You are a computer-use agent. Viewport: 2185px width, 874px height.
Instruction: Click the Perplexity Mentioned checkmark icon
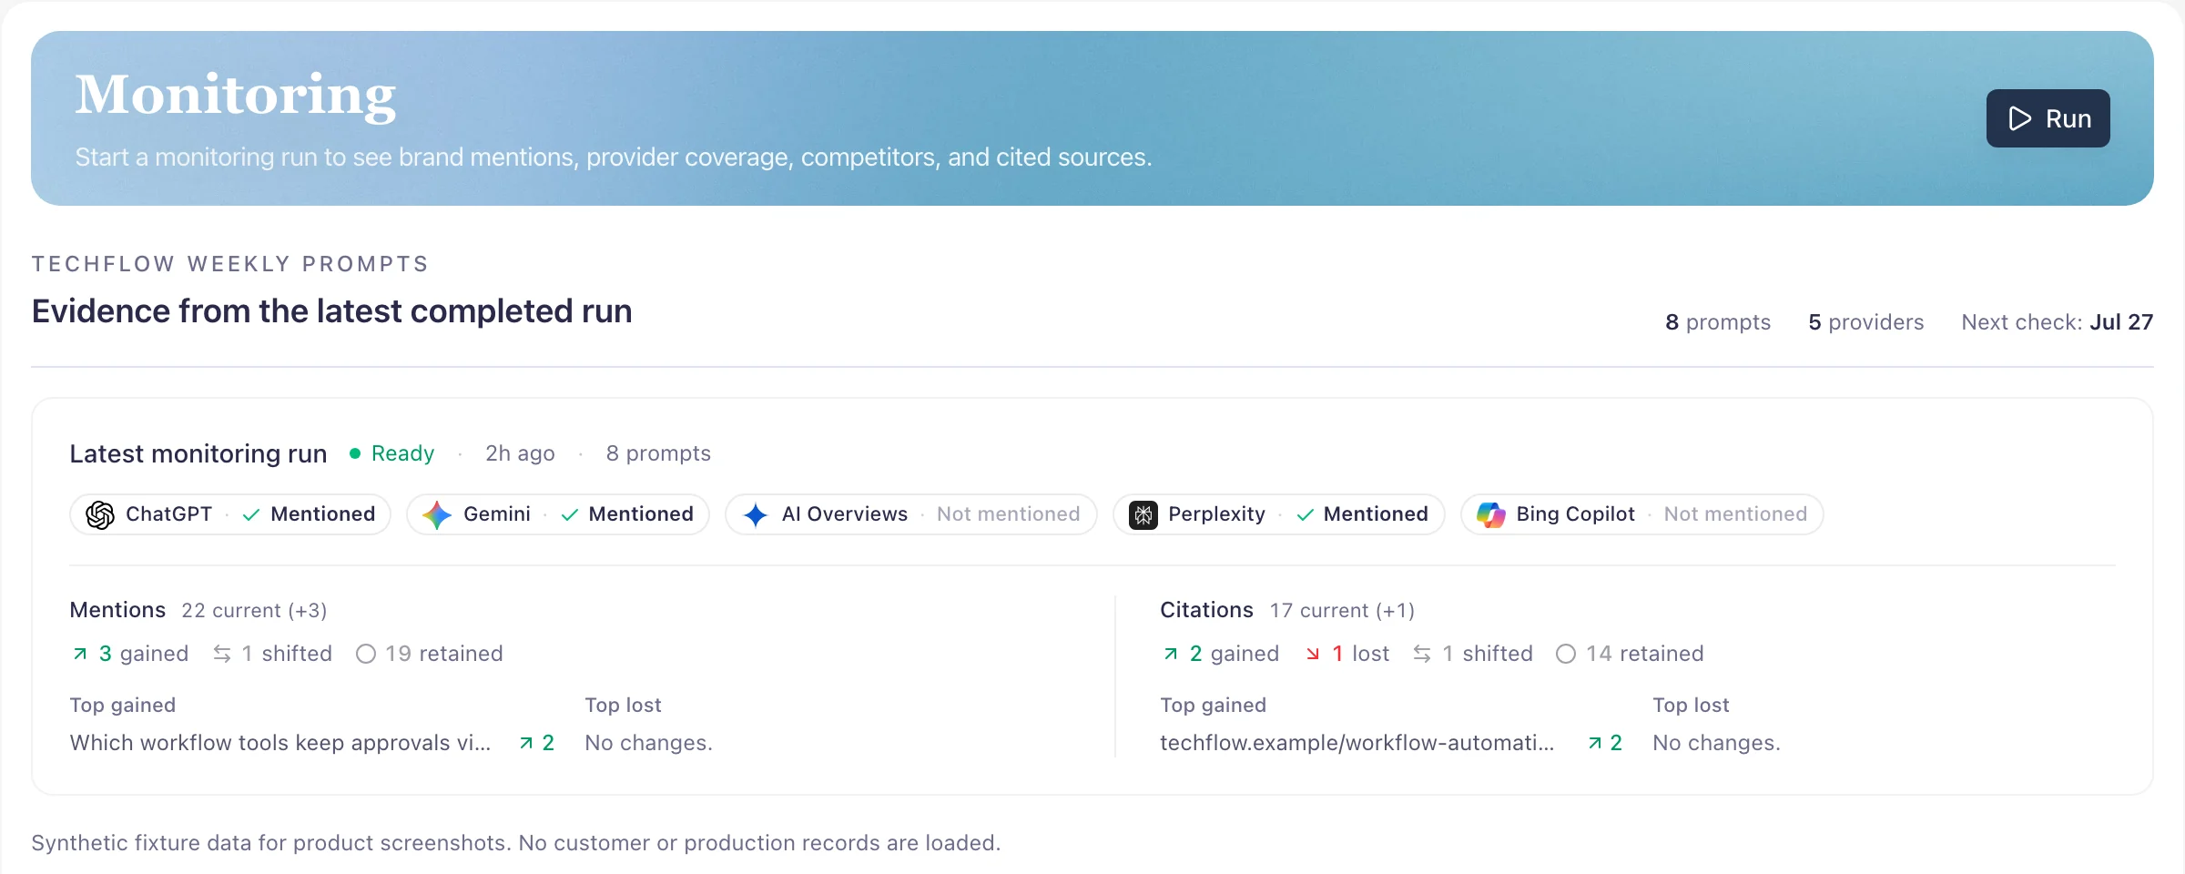1305,514
